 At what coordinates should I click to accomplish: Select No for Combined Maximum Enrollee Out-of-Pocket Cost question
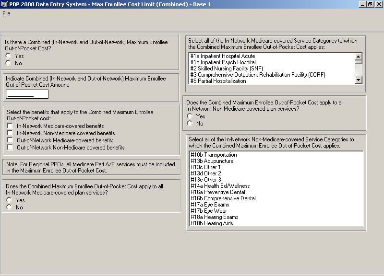8,63
